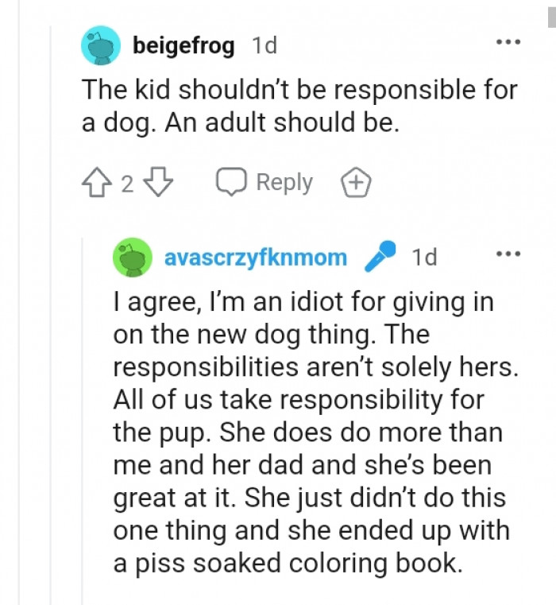Click the "I agree, I'm an idiot" reply text
This screenshot has height=605, width=556.
point(307,432)
